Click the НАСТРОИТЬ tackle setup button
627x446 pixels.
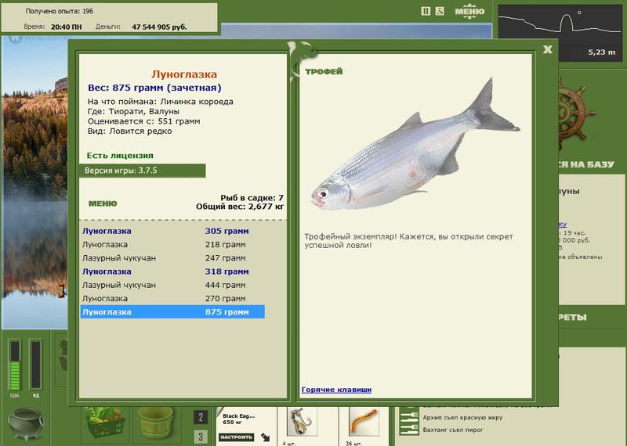[x=237, y=437]
